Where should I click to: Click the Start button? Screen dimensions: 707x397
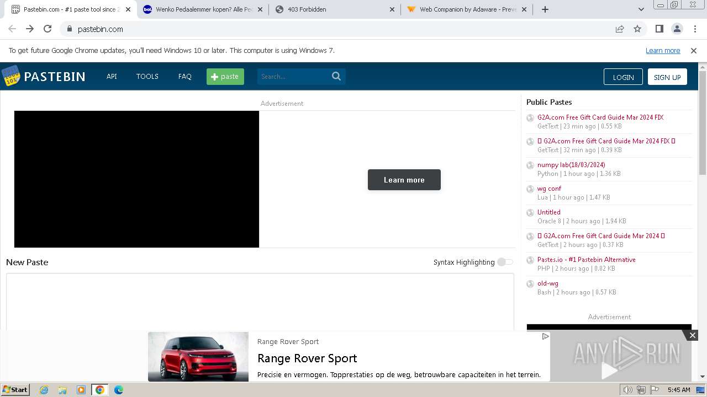[x=15, y=390]
